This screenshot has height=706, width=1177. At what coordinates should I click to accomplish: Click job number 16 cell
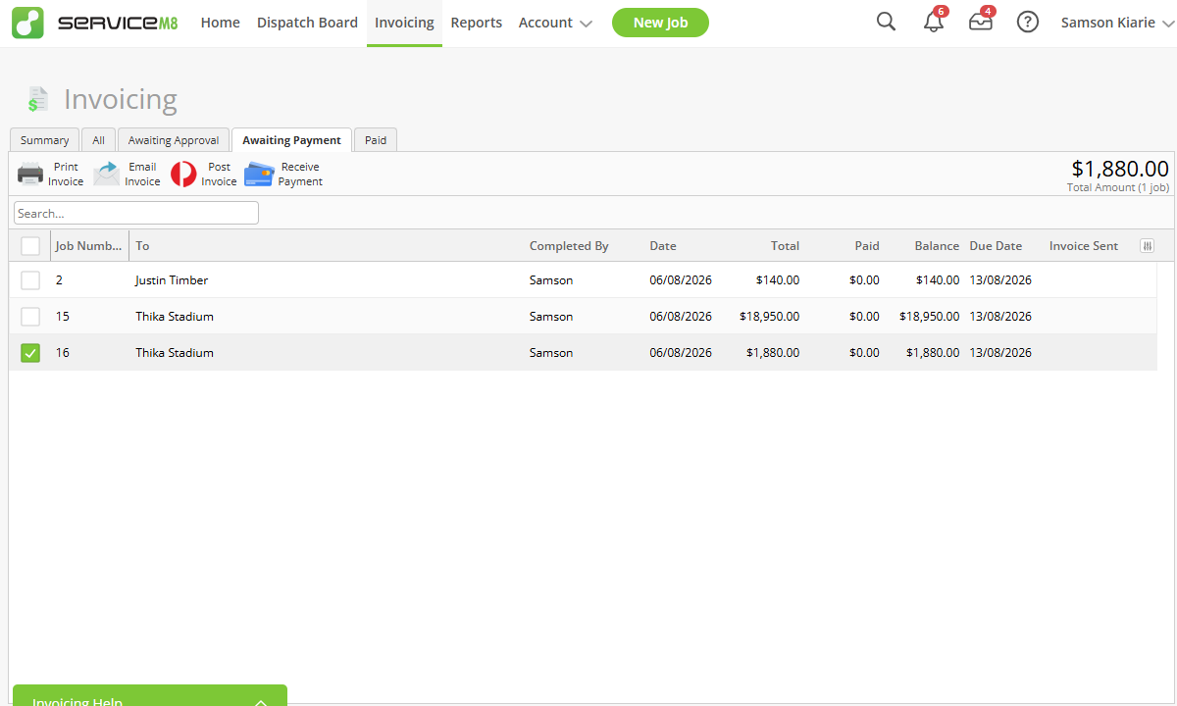(63, 353)
